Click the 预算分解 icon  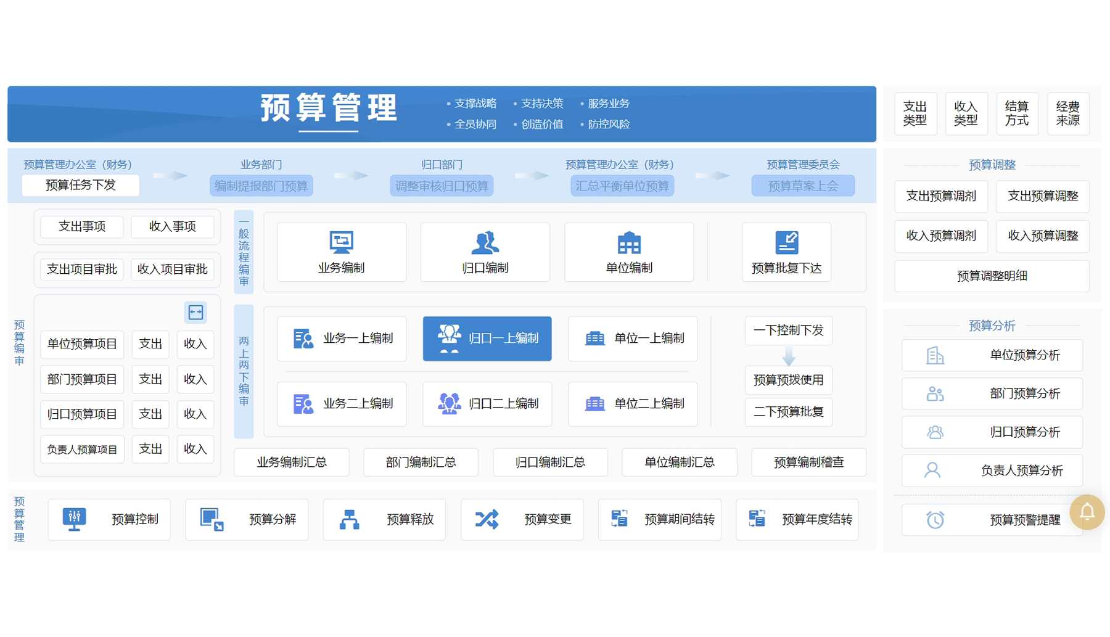click(212, 519)
